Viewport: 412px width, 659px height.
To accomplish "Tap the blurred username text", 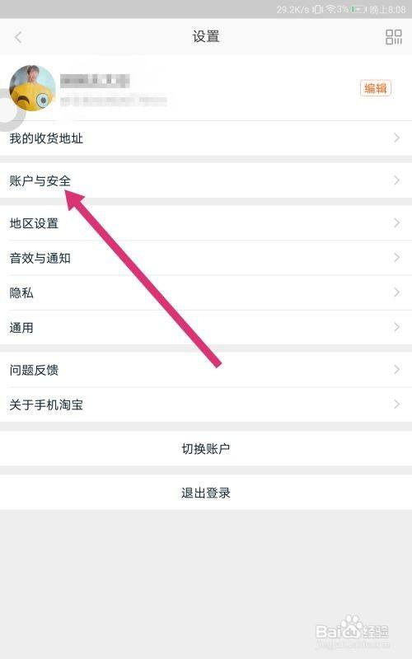I will coord(95,81).
